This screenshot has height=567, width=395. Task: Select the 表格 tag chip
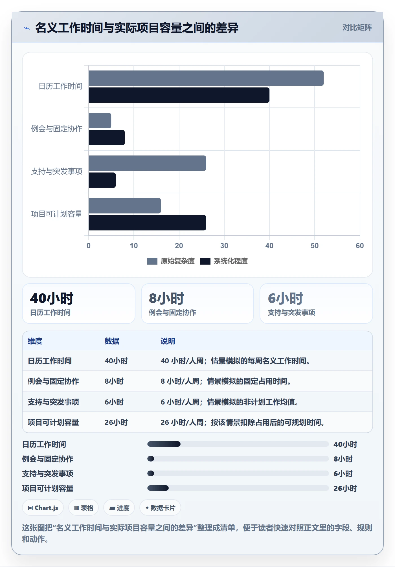(x=84, y=508)
